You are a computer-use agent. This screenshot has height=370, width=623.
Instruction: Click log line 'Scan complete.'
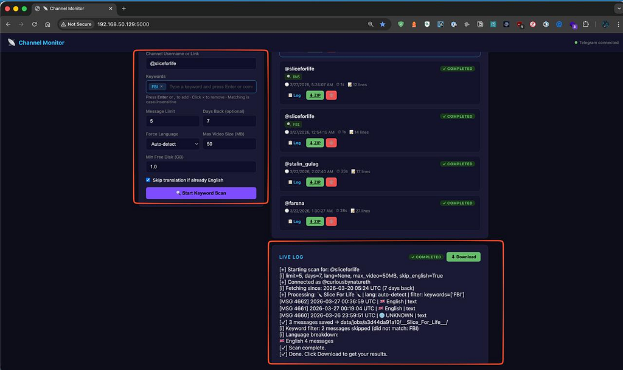(x=303, y=348)
